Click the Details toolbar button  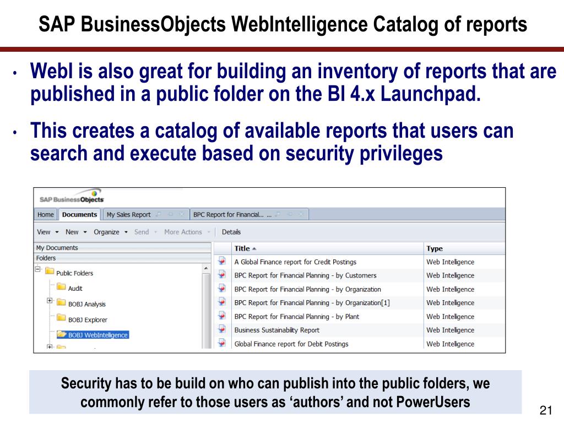click(231, 232)
